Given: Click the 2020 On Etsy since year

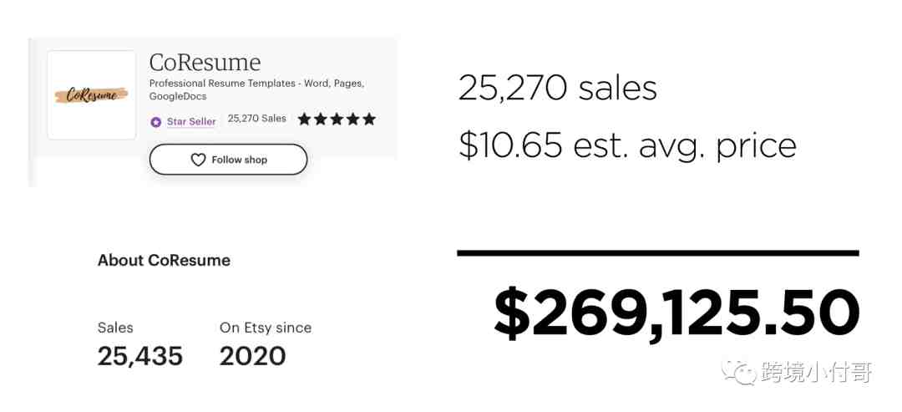Looking at the screenshot, I should point(252,356).
